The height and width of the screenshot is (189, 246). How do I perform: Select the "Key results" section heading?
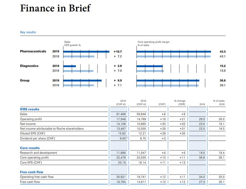pyautogui.click(x=28, y=32)
